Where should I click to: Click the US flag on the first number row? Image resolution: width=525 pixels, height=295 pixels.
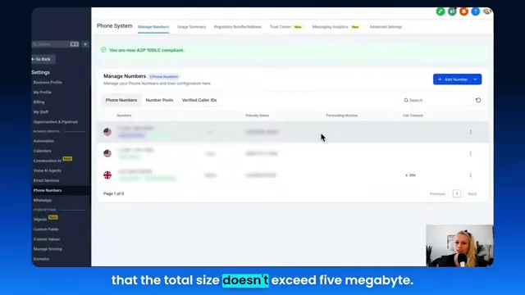click(x=107, y=132)
